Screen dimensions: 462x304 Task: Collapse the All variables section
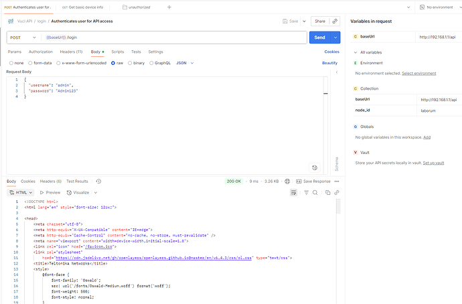[x=356, y=52]
